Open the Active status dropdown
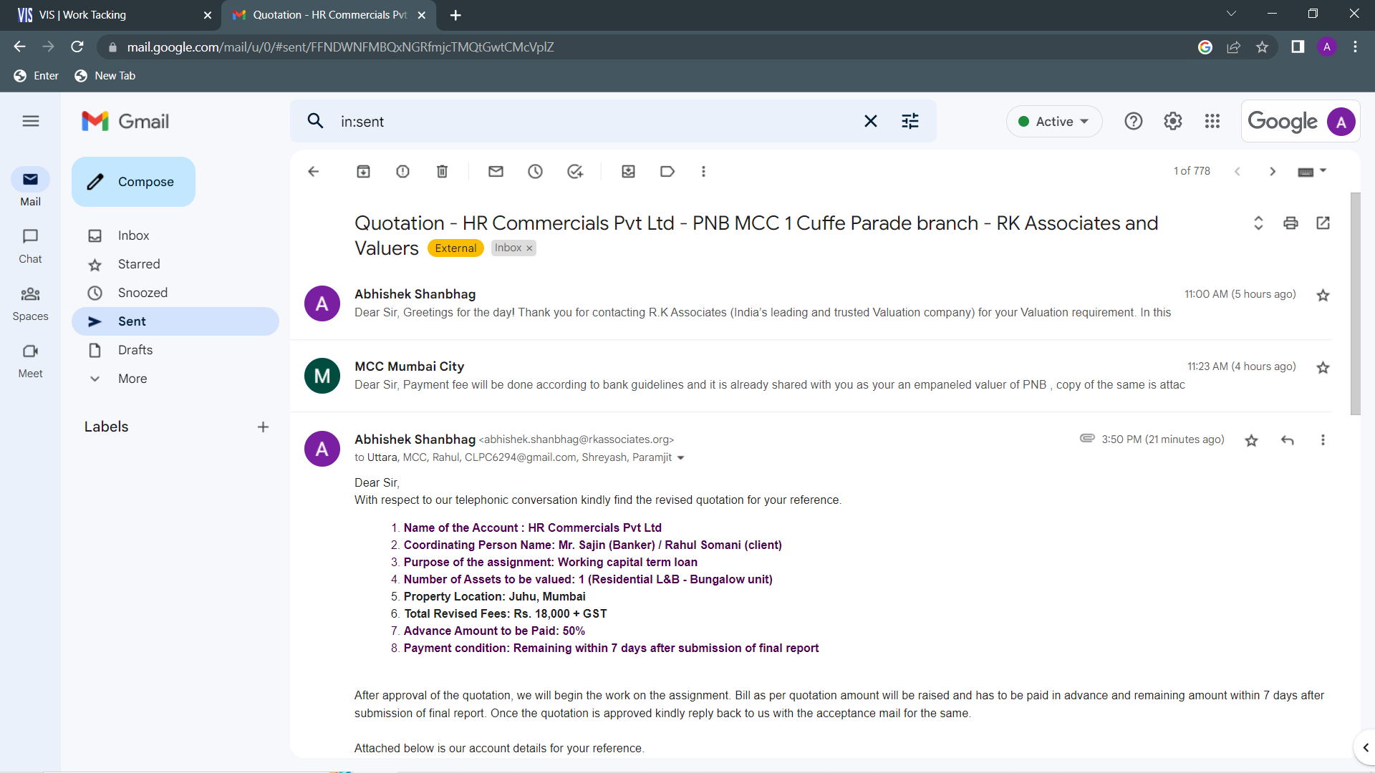This screenshot has height=773, width=1375. (1053, 121)
